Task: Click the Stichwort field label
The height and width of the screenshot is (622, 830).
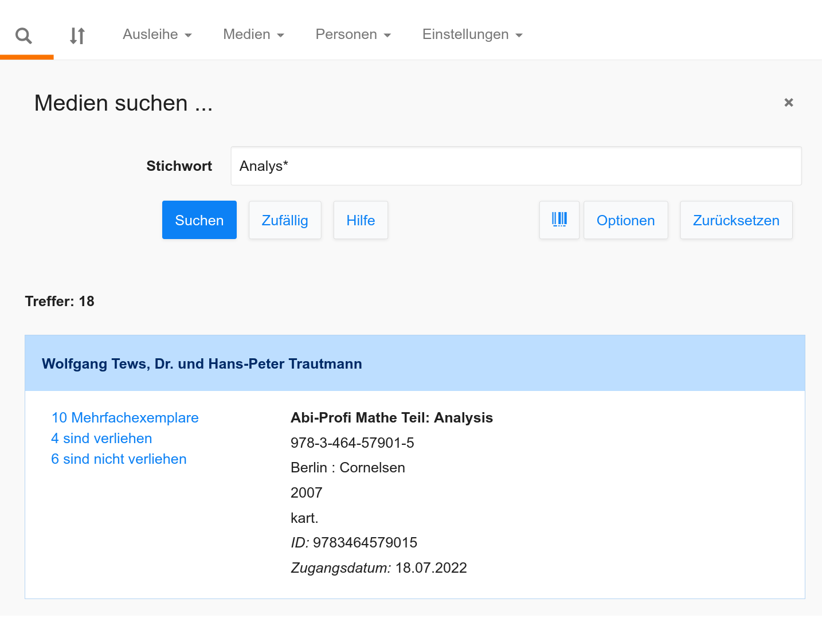Action: pyautogui.click(x=179, y=166)
